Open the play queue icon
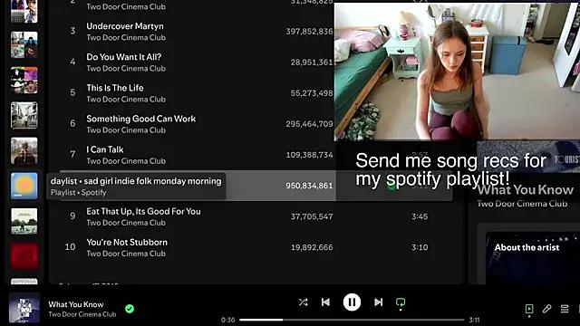 [x=565, y=309]
